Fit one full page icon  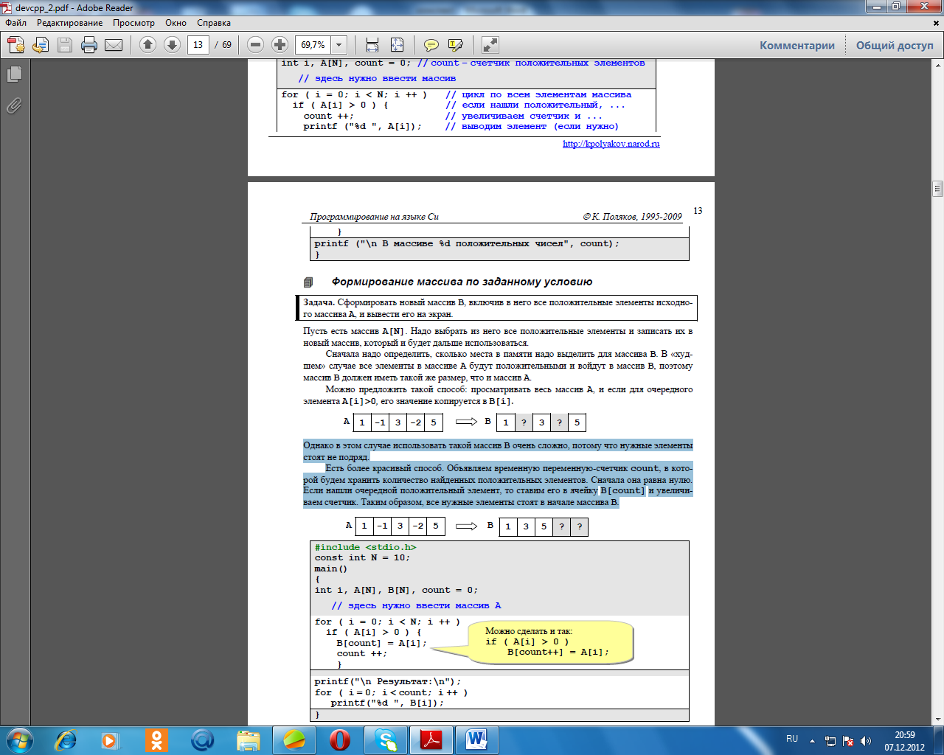pos(397,45)
